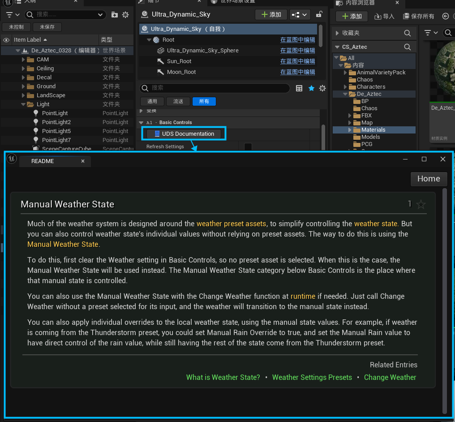Click the new folder icon in outliner
Screen dimensions: 455x422
115,14
